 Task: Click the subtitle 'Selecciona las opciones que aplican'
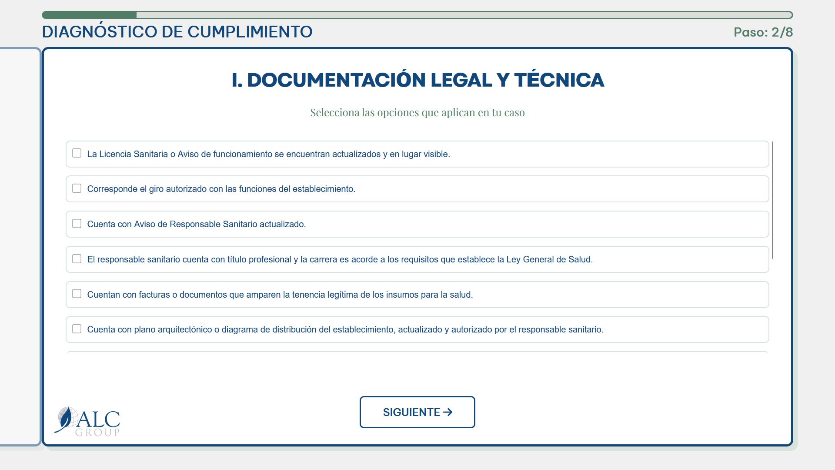point(417,112)
